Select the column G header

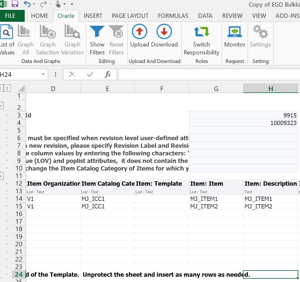[216, 88]
